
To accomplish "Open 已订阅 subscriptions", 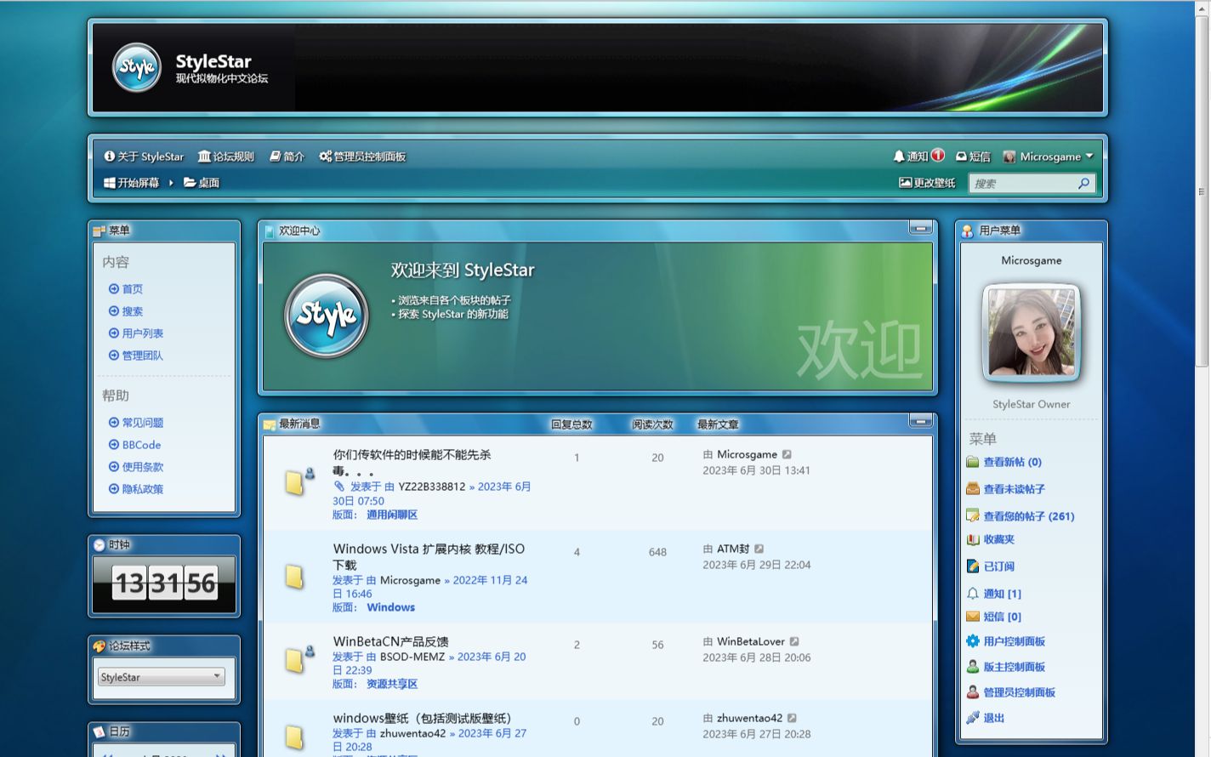I will click(998, 566).
